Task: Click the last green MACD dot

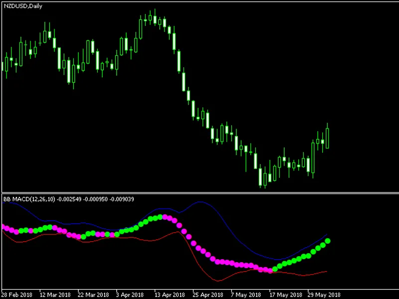Action: [328, 241]
